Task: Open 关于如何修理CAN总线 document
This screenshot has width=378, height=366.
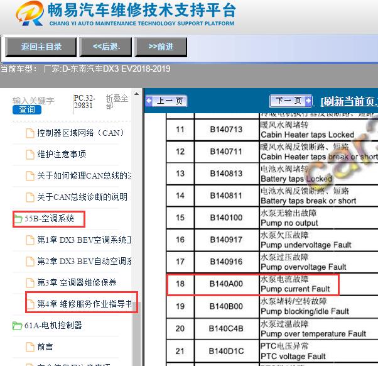Action: point(84,175)
